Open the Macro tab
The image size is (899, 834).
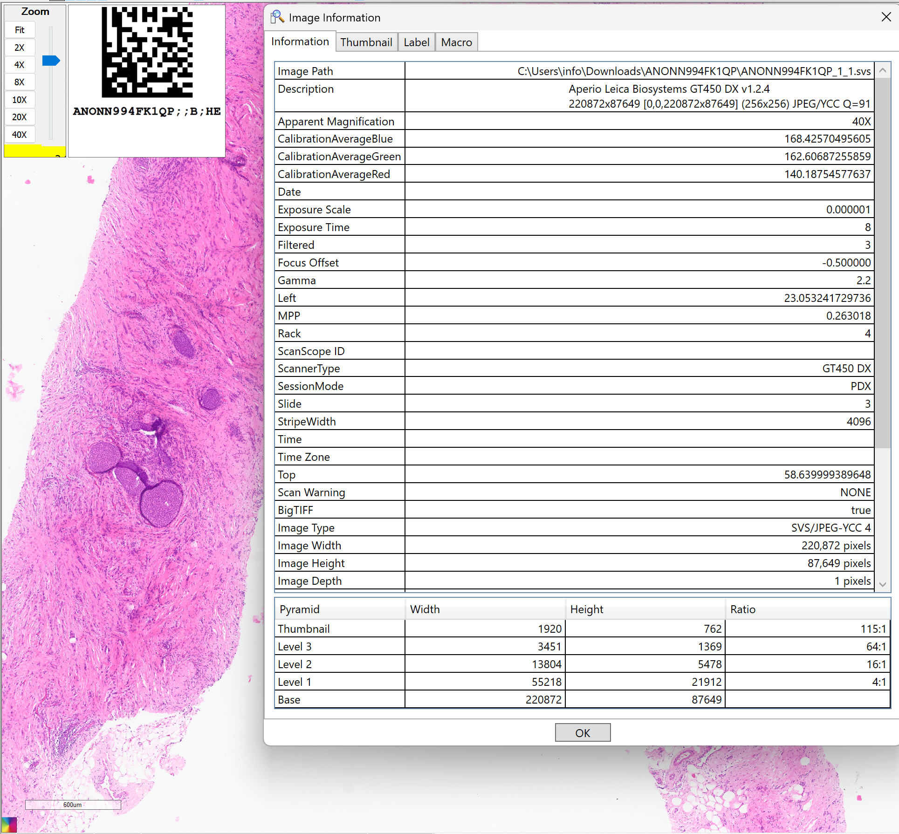(x=456, y=42)
